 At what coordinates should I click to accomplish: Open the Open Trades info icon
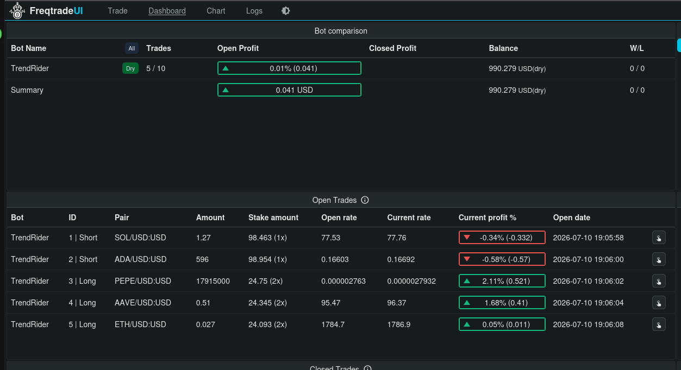(365, 200)
